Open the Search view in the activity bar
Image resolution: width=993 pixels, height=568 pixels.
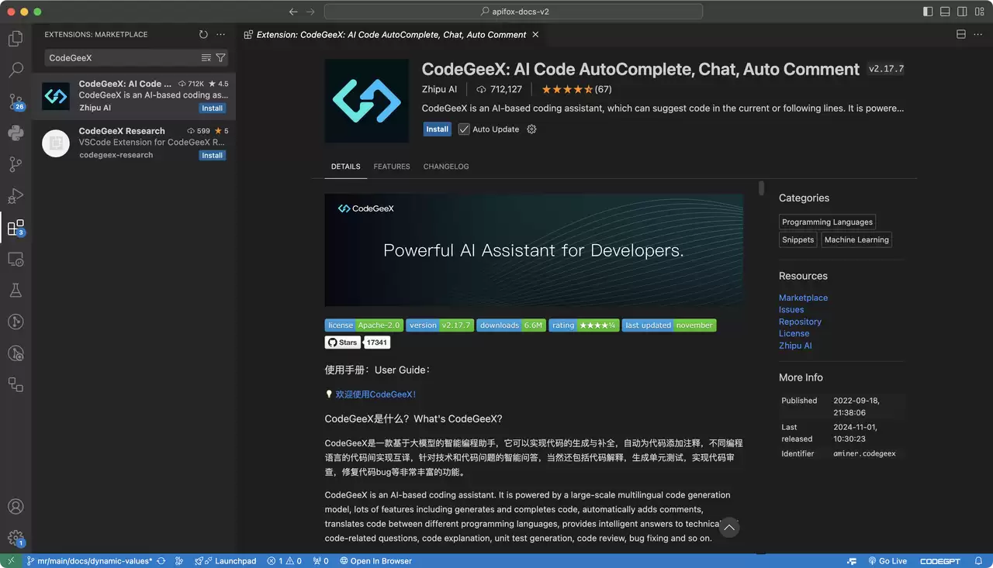pos(16,70)
